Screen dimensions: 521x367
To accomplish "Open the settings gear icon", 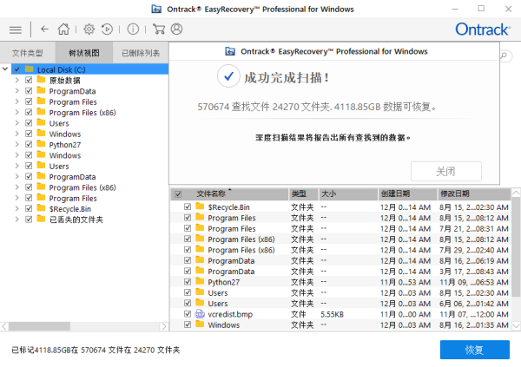I will pyautogui.click(x=89, y=29).
